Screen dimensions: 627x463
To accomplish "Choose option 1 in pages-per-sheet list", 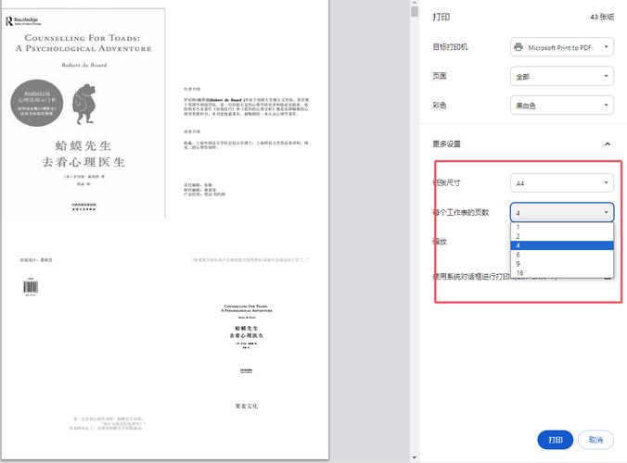I will coord(562,227).
